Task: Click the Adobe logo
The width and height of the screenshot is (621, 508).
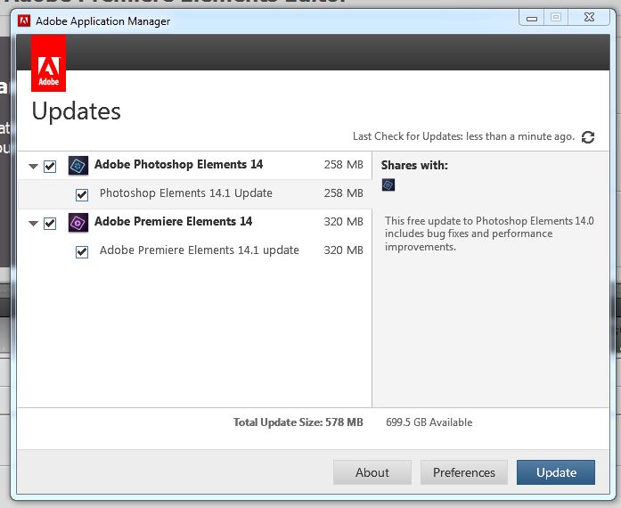Action: pos(48,63)
